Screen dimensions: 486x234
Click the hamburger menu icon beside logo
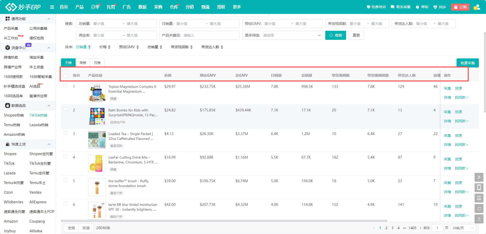(52, 7)
